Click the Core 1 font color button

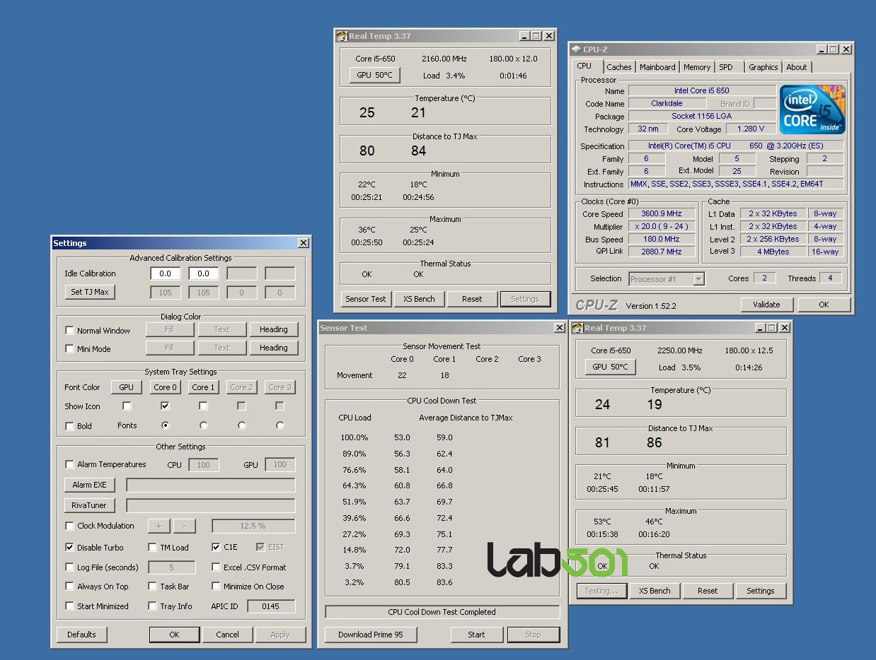tap(204, 387)
